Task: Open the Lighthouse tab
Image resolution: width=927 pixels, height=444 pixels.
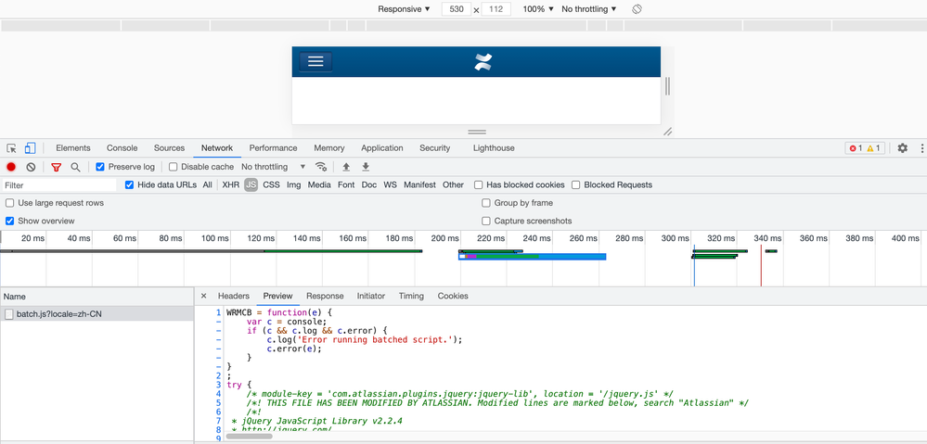Action: (x=494, y=148)
